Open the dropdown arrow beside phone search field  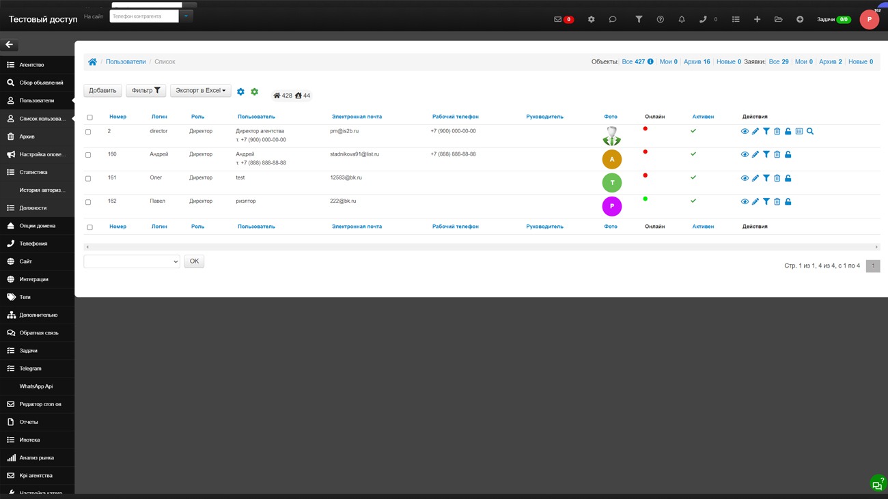(x=186, y=16)
